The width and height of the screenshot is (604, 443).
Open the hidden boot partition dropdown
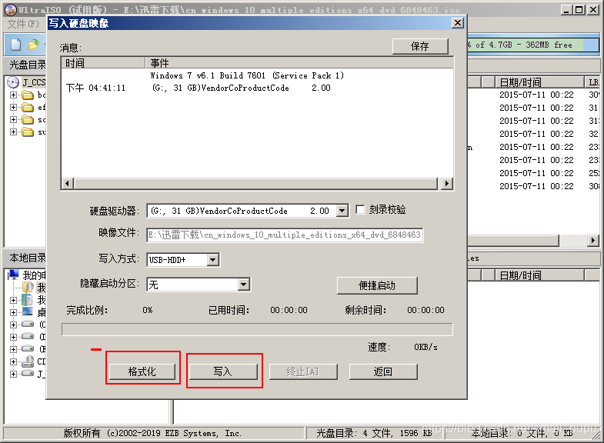(243, 285)
